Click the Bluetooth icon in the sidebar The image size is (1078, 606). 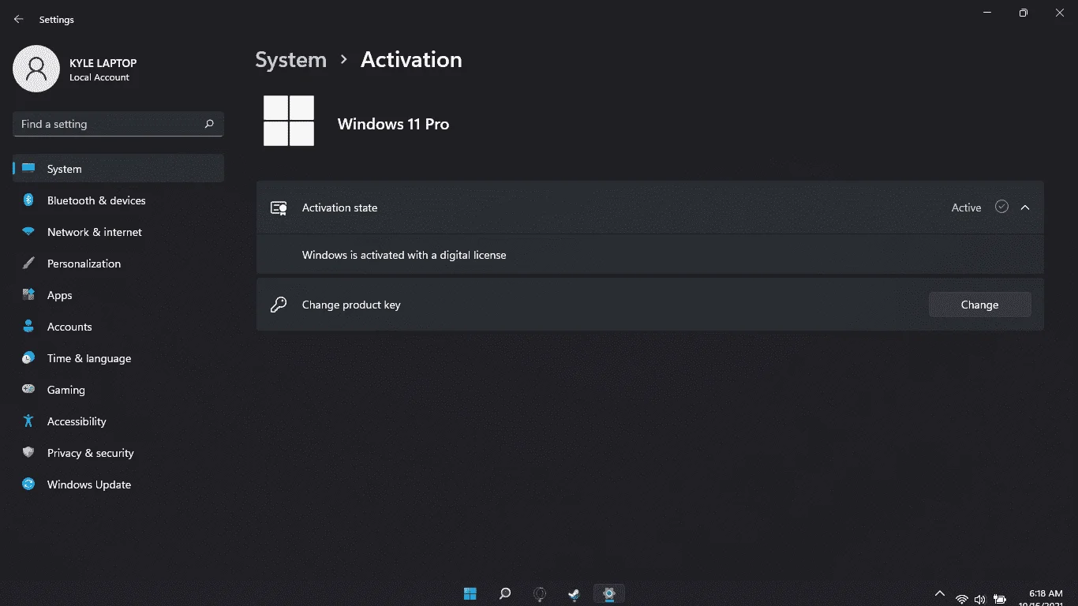pos(28,200)
